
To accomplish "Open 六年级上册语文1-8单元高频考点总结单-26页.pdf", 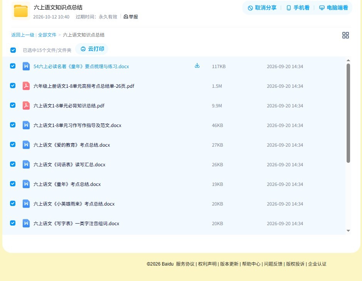I will (84, 86).
